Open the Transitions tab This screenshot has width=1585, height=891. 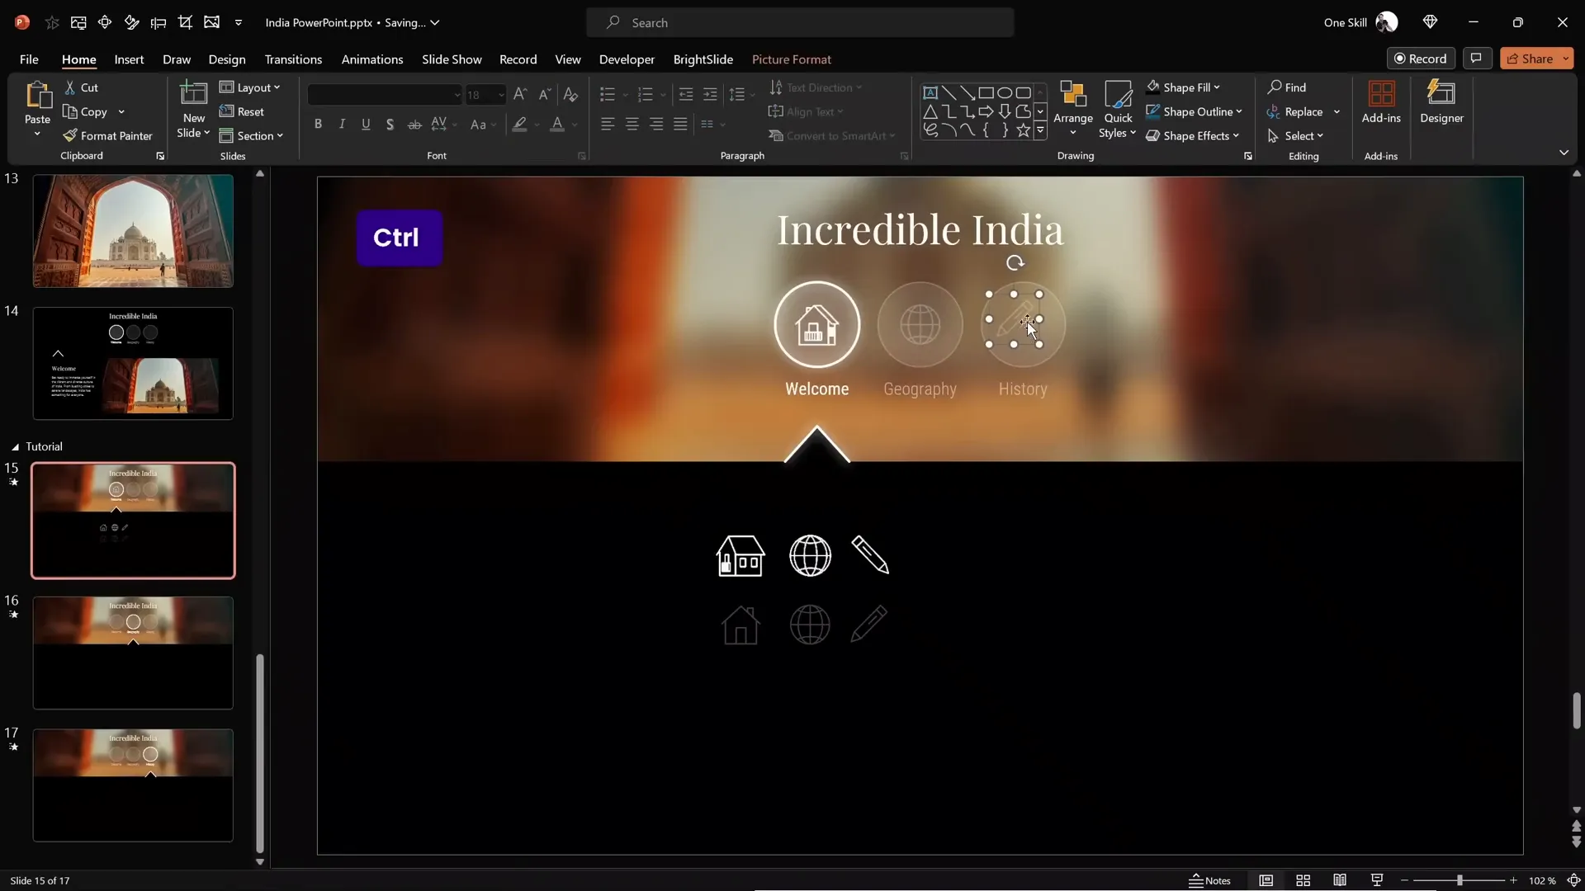coord(293,59)
